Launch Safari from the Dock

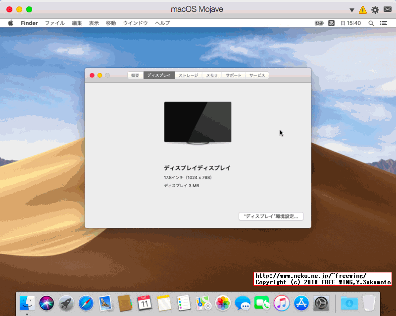[82, 305]
